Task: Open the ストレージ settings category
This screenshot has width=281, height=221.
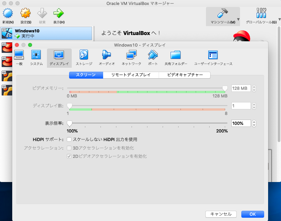Action: (x=84, y=58)
